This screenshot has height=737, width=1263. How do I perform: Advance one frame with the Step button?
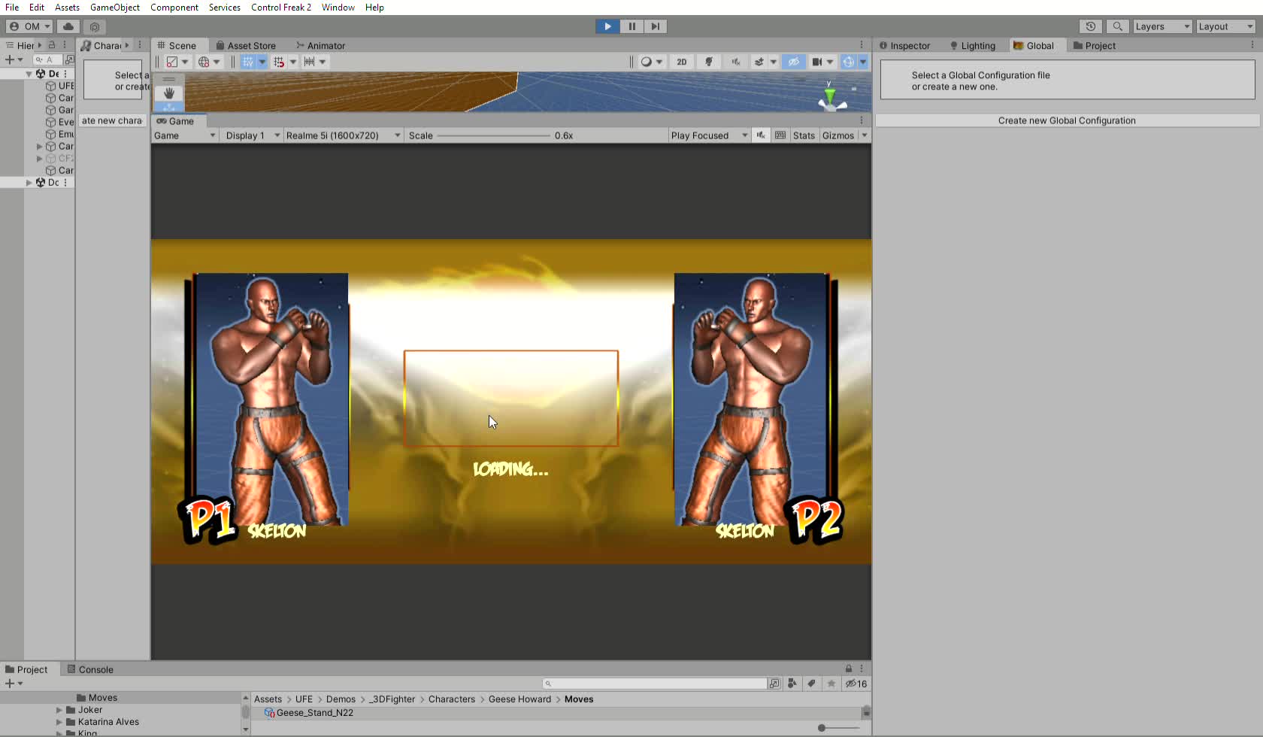tap(656, 26)
